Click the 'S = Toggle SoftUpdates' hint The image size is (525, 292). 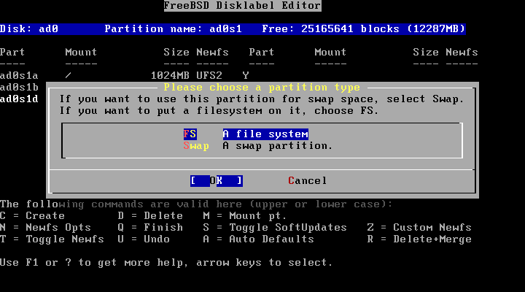click(275, 228)
